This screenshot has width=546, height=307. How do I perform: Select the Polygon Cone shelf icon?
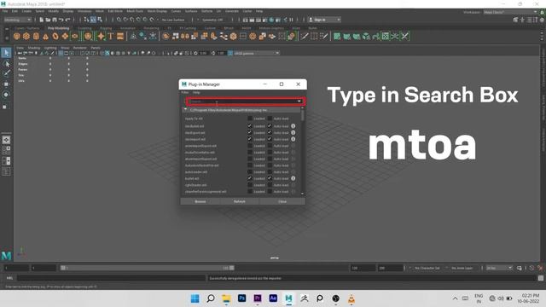(45, 36)
